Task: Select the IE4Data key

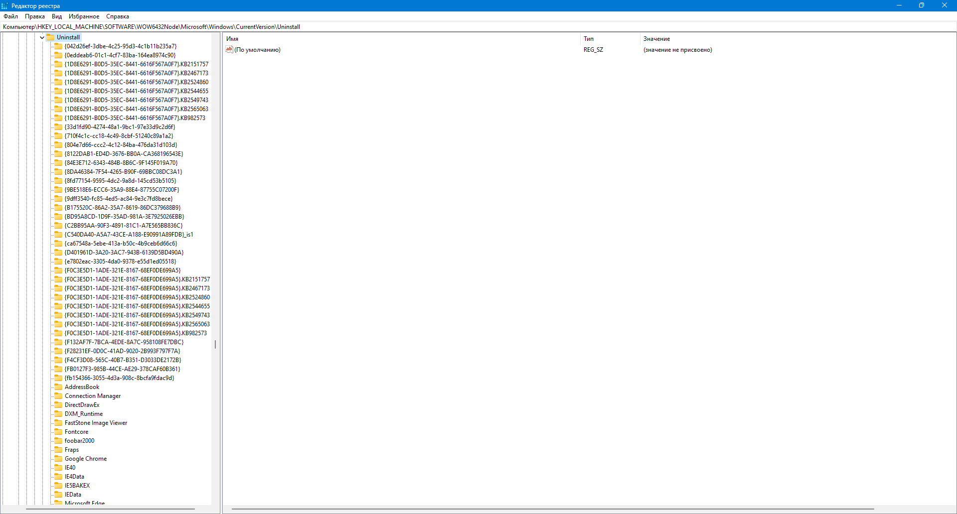Action: (74, 477)
